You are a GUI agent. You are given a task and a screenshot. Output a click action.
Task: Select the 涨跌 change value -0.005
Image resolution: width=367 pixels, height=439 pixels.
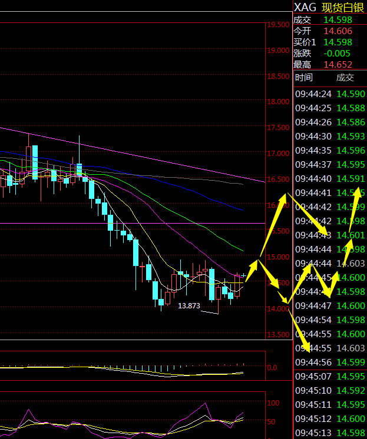pyautogui.click(x=338, y=54)
